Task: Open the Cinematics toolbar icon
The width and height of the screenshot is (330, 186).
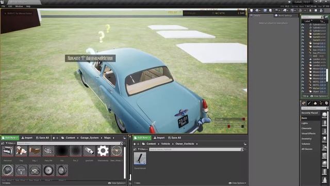Action: pos(293,10)
